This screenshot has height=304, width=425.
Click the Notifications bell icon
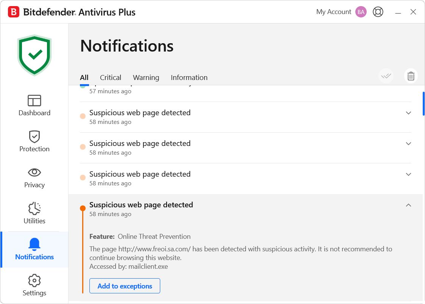tap(34, 244)
